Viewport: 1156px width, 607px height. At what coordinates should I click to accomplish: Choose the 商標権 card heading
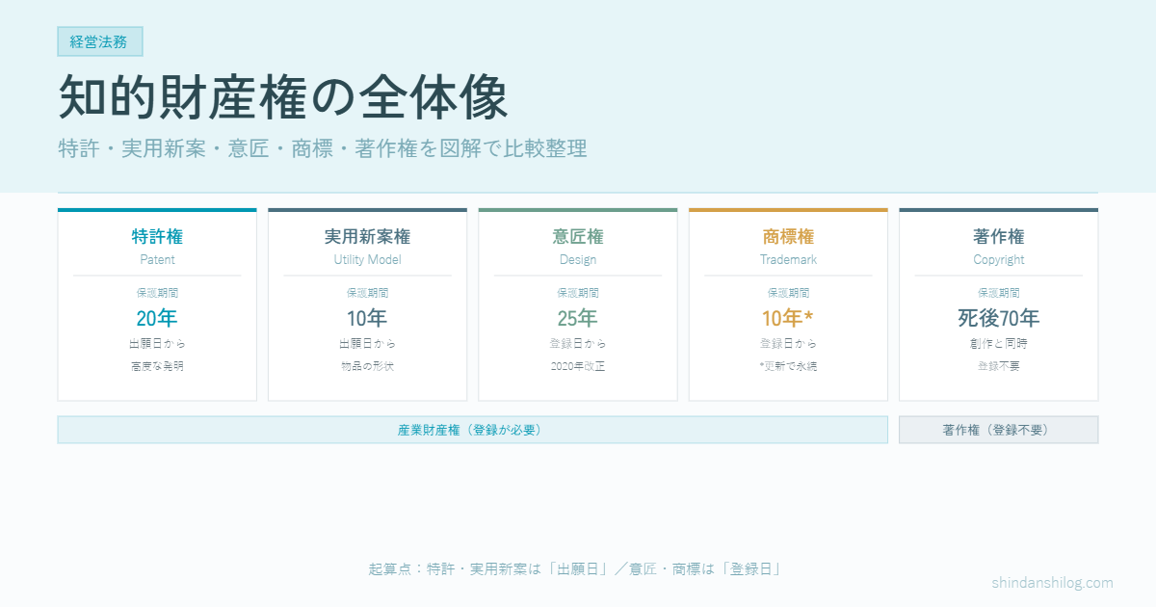click(788, 237)
